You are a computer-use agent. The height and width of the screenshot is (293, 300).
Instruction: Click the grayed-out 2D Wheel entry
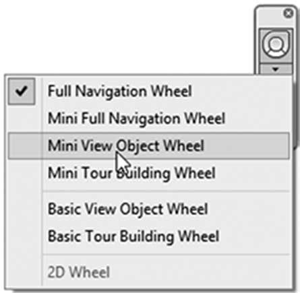79,272
